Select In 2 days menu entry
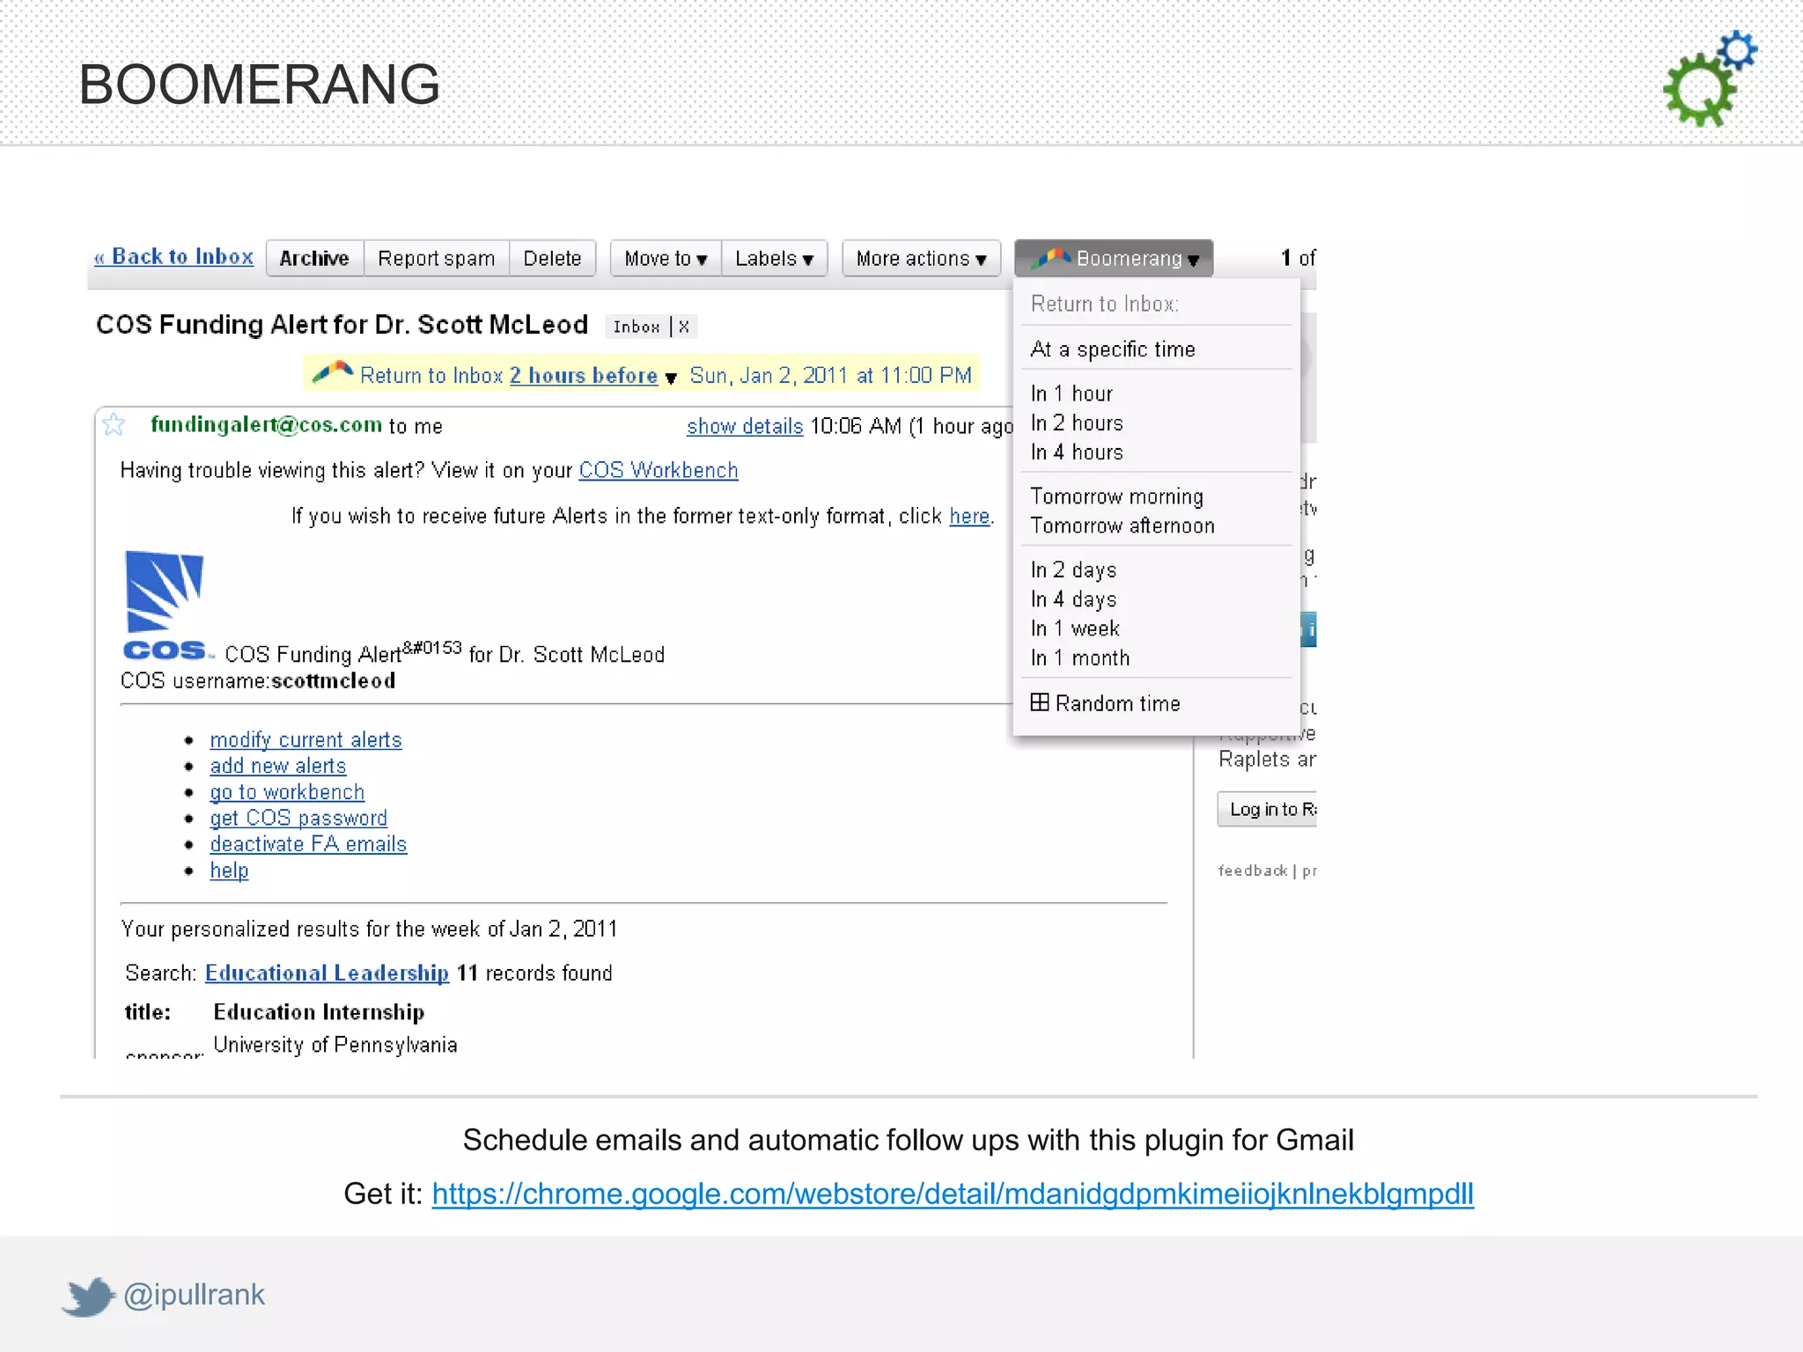This screenshot has width=1803, height=1352. coord(1073,570)
